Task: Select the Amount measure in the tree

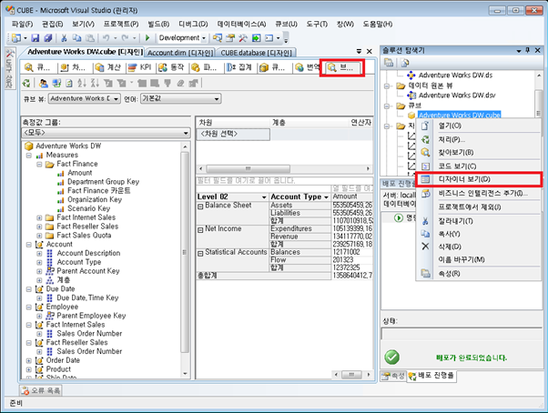Action: click(80, 173)
